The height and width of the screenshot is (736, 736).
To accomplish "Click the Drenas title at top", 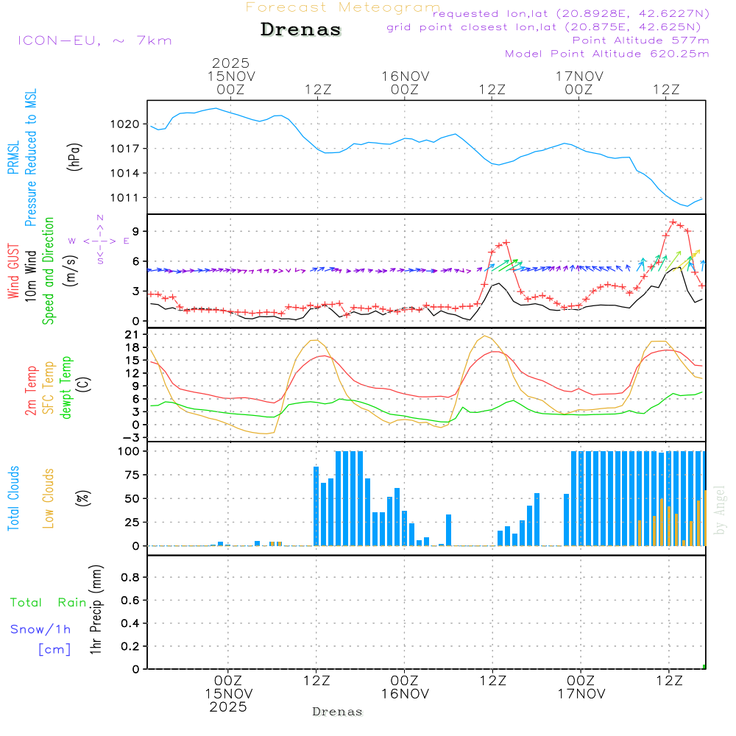I will pyautogui.click(x=301, y=30).
